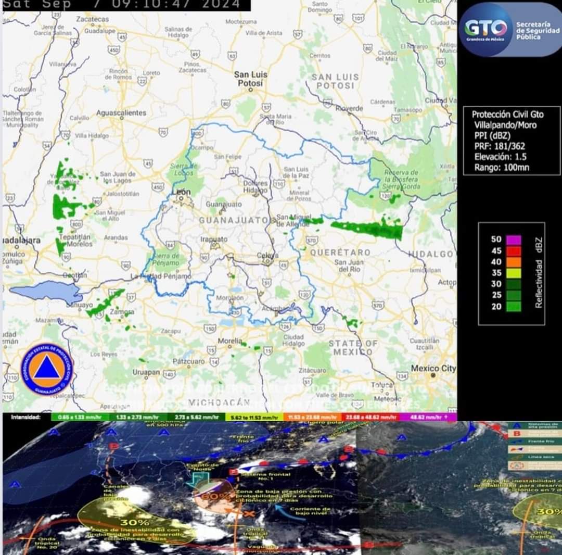The height and width of the screenshot is (555, 562).
Task: Click the magenta 48.62 mm/hr + intensity segment
Action: click(x=428, y=417)
